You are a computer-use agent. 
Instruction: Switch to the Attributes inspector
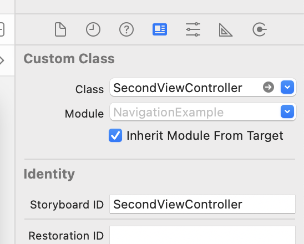(x=193, y=29)
